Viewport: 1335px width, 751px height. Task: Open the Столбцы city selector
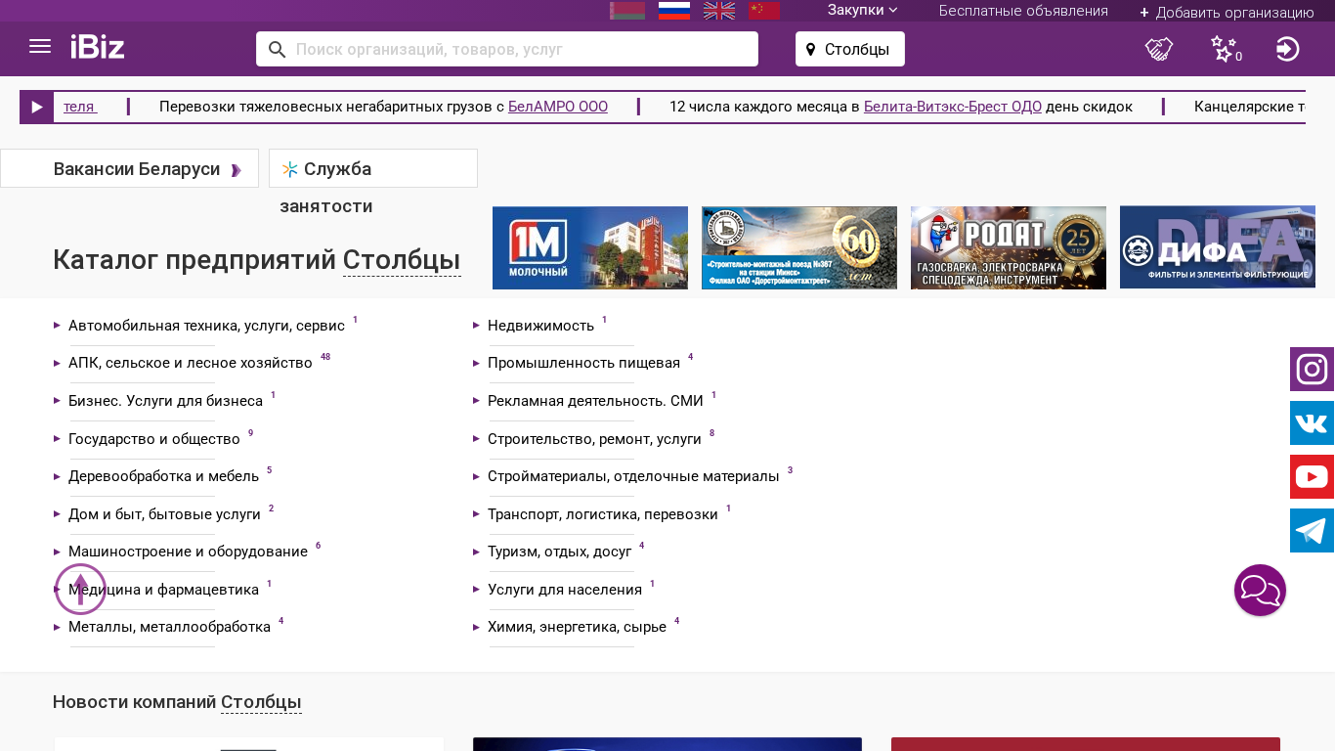pyautogui.click(x=849, y=49)
